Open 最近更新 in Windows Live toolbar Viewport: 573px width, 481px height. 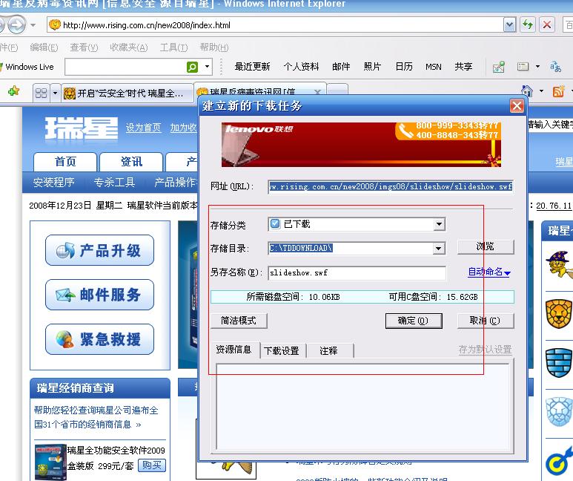tap(252, 67)
